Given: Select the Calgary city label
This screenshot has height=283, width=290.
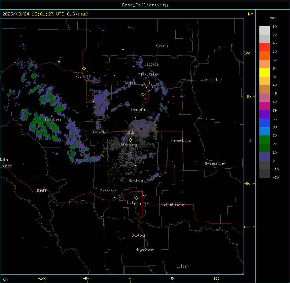Looking at the screenshot, I should 134,203.
